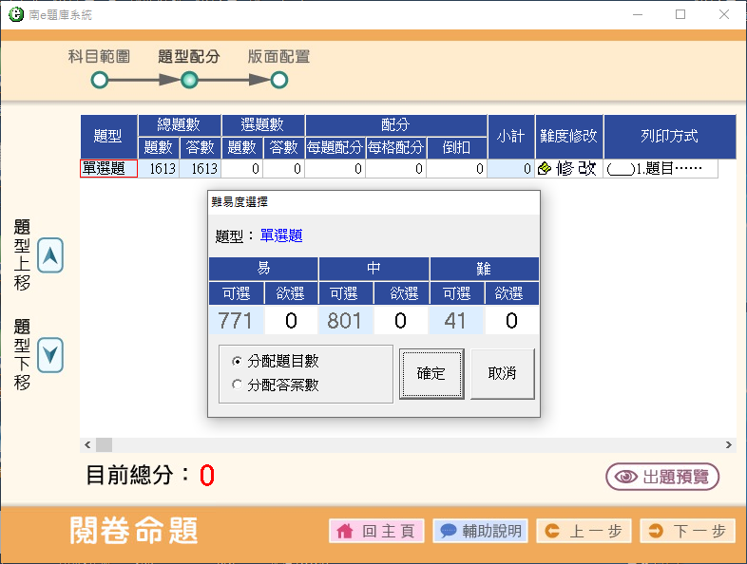The image size is (747, 564).
Task: Click the 題型上移 up arrow icon
Action: [50, 255]
